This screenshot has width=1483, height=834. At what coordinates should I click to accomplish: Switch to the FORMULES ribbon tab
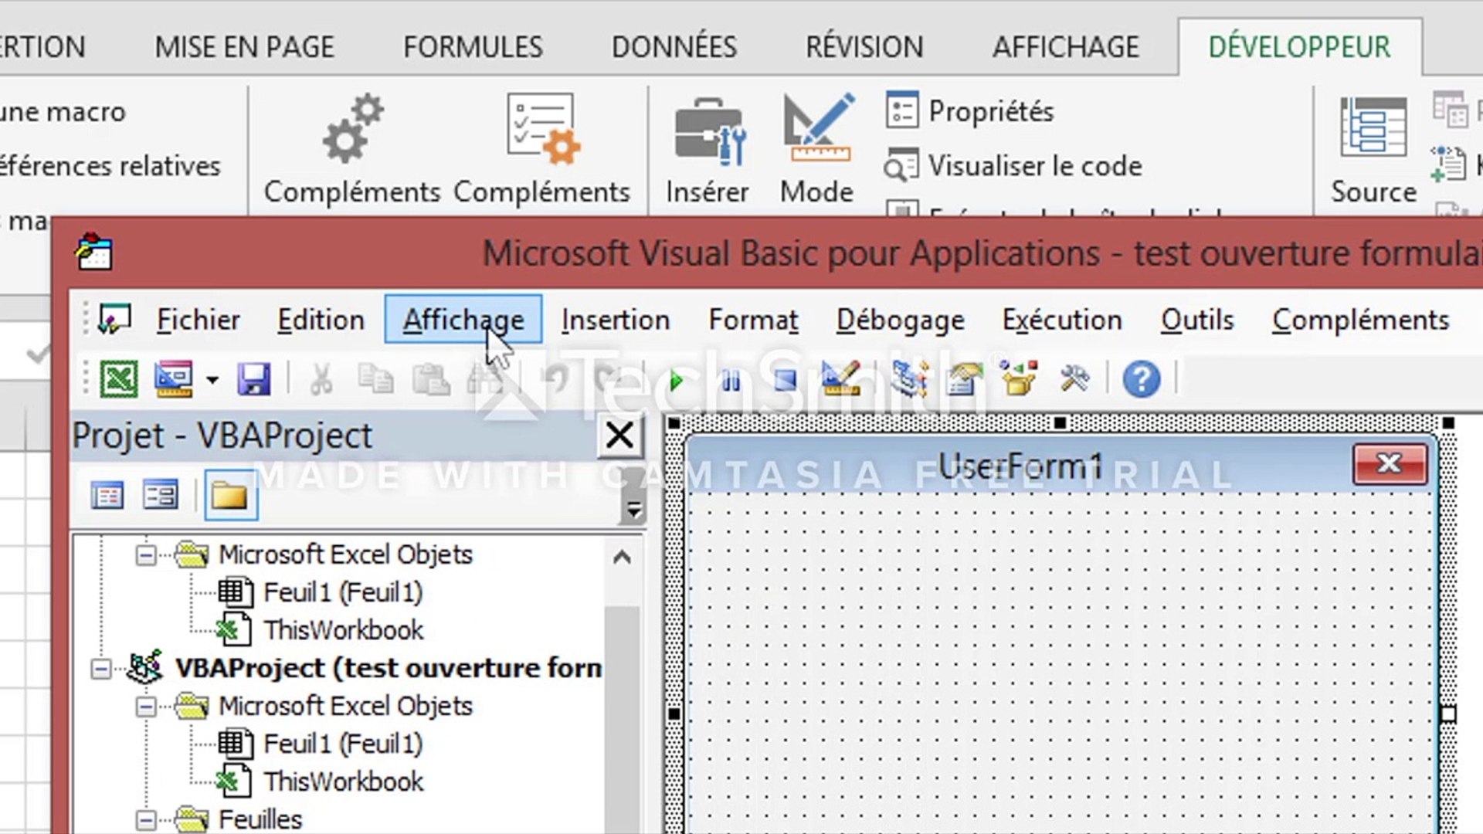coord(473,47)
